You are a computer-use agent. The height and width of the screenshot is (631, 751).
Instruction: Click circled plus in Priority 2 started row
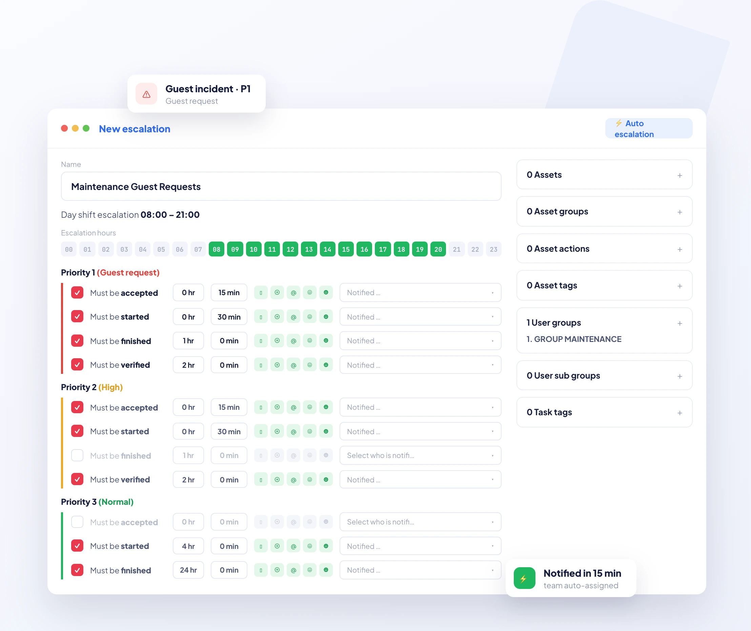[277, 432]
